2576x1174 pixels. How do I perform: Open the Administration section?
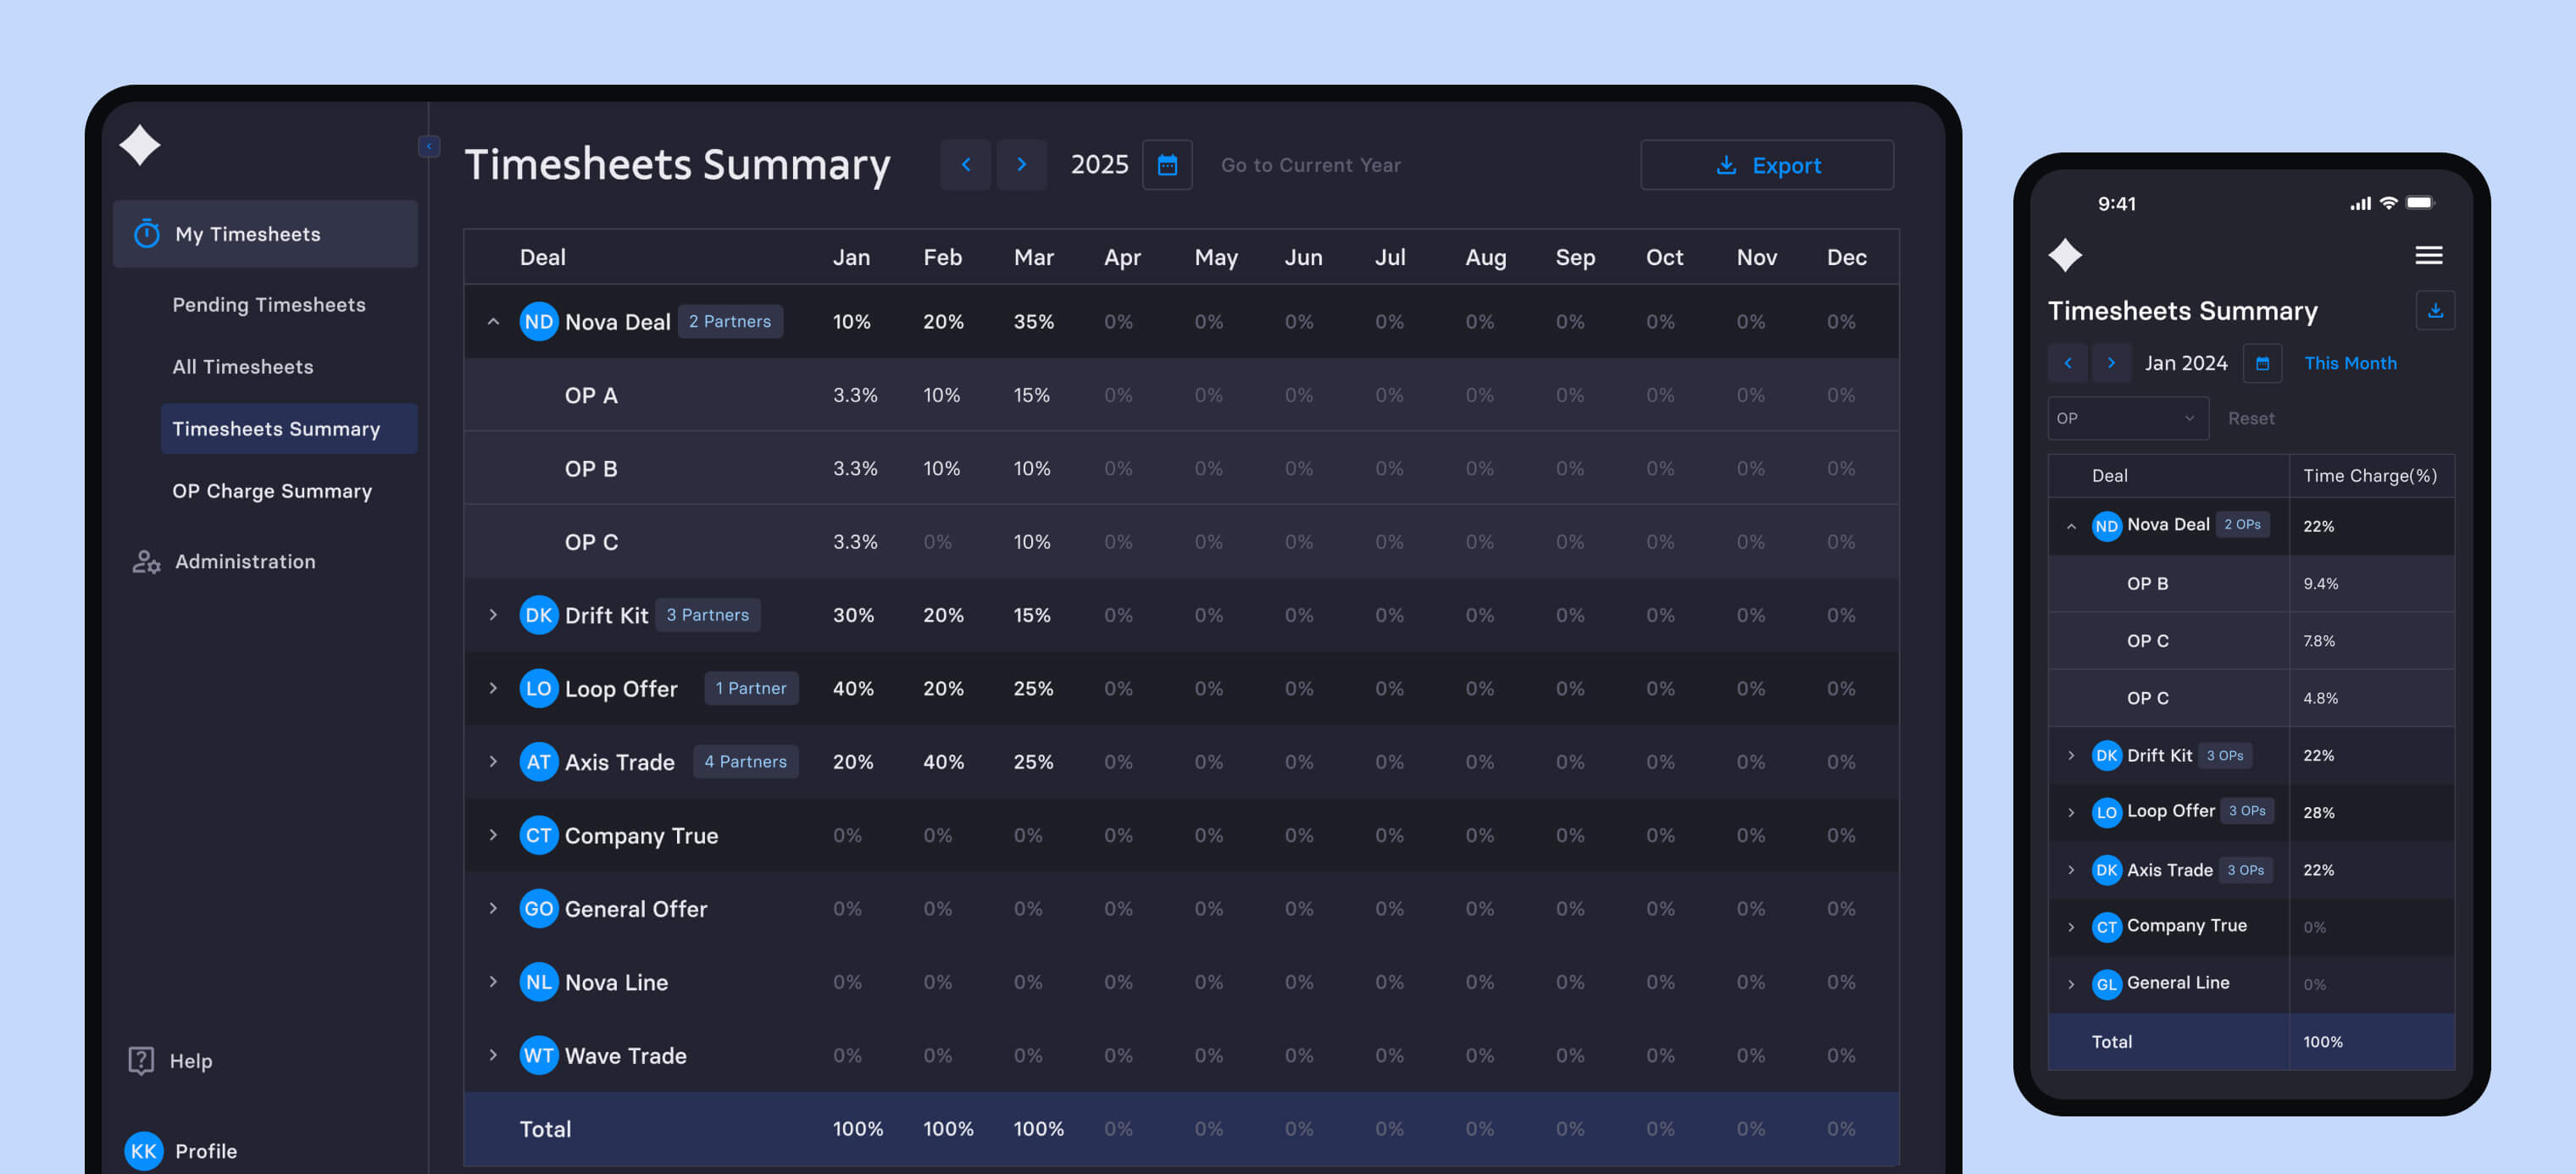245,562
